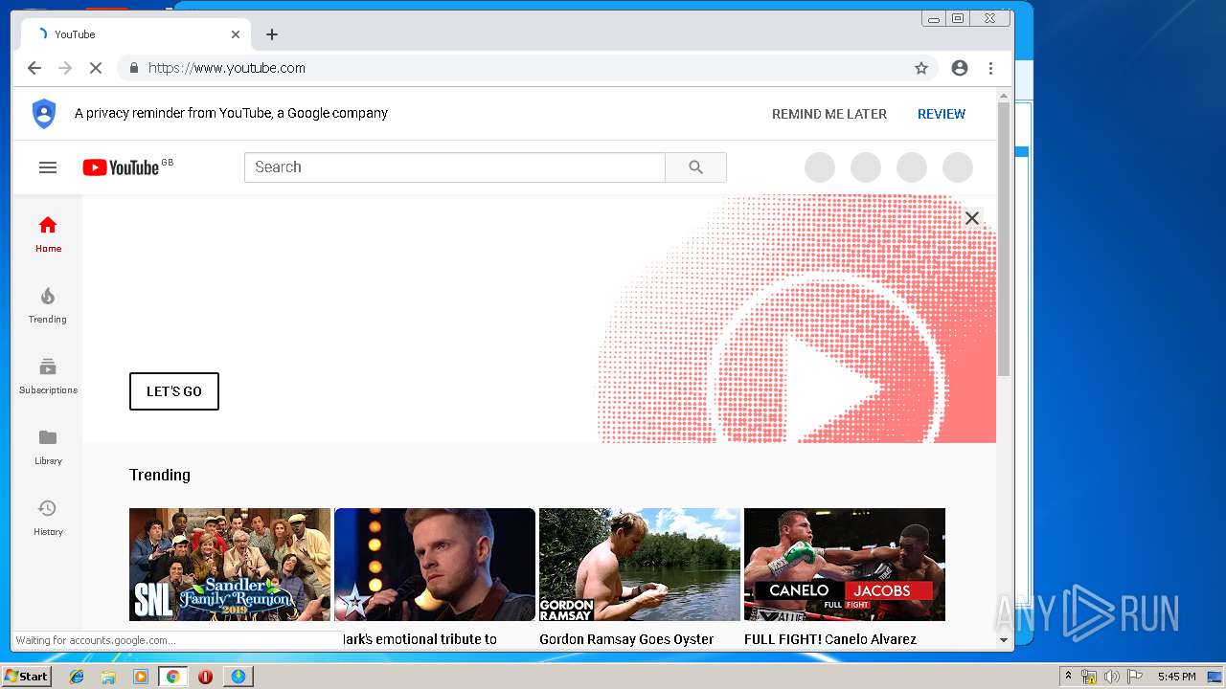Click the LET'S GO button

pos(174,391)
